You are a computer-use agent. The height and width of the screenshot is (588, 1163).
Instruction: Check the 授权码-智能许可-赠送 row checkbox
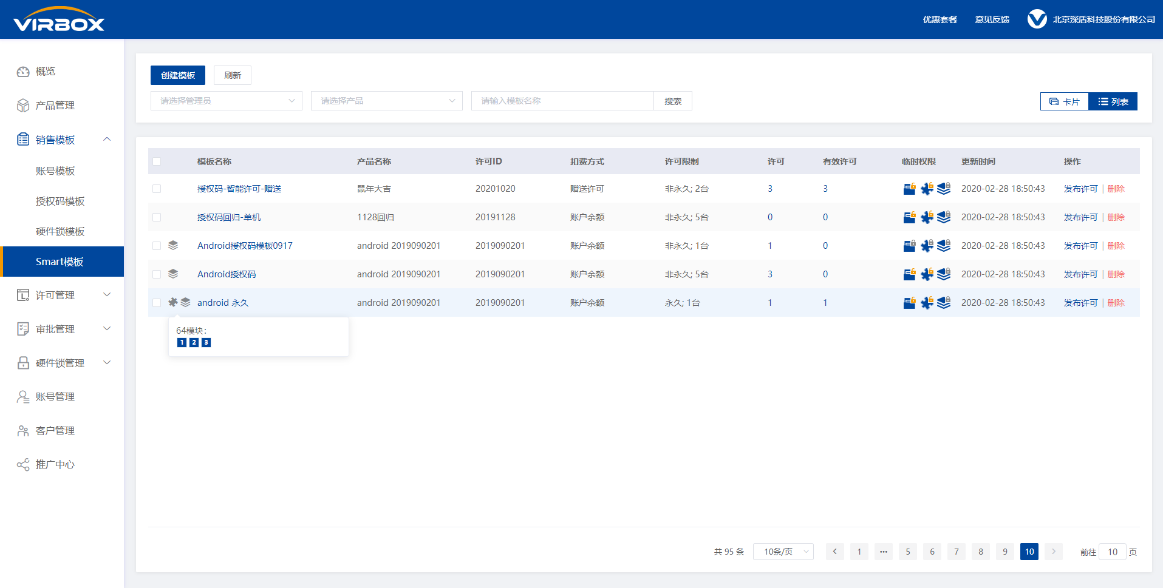pos(157,189)
